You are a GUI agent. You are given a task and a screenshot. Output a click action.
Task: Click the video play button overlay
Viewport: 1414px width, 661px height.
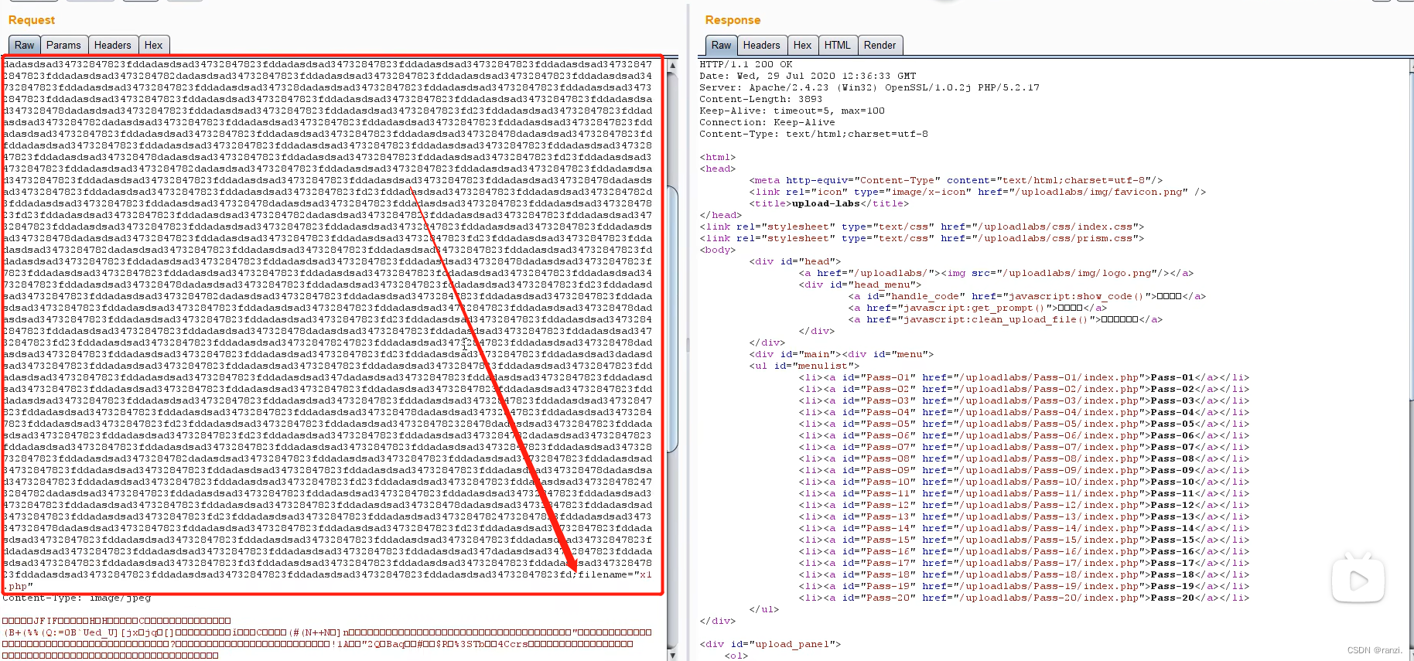click(x=1358, y=580)
